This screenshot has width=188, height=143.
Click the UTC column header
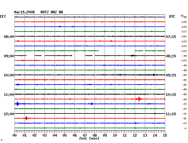(x=172, y=16)
